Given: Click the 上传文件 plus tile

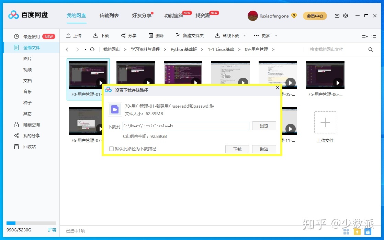Looking at the screenshot, I should [x=325, y=122].
